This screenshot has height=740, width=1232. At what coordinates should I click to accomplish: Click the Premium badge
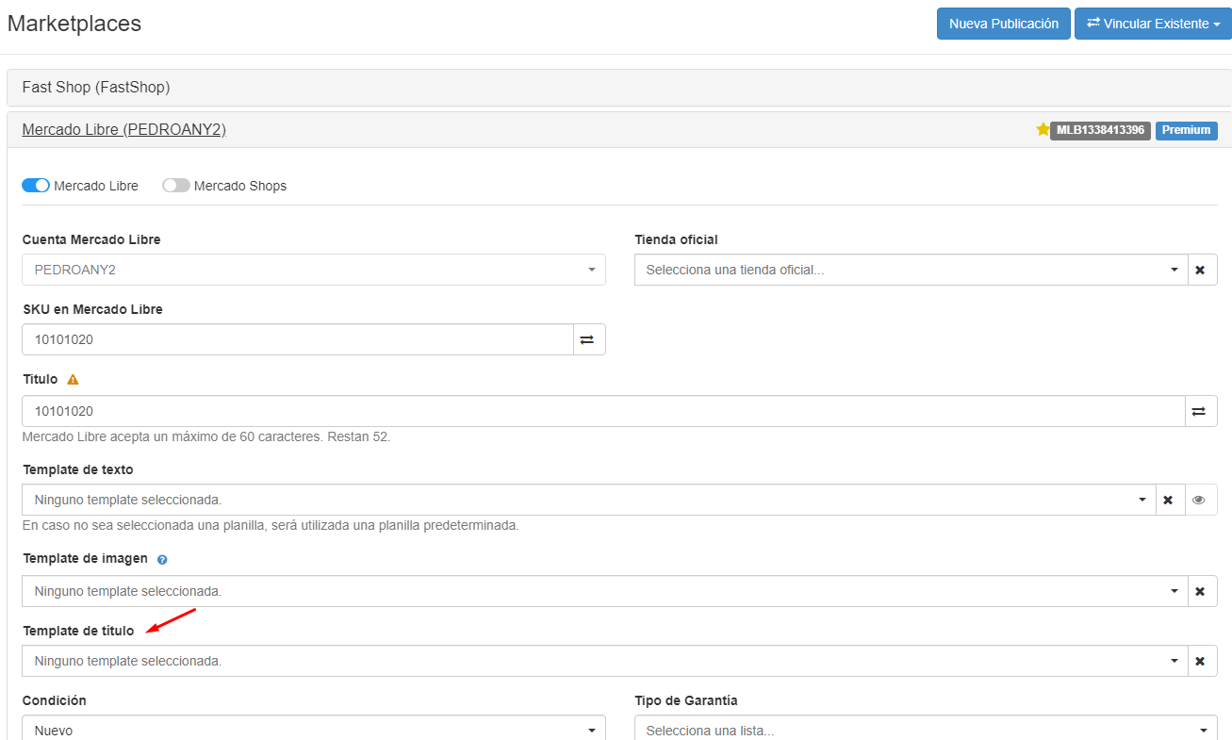point(1186,130)
